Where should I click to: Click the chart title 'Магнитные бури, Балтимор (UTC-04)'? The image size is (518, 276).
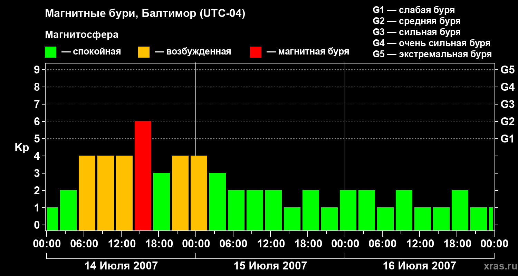[x=145, y=14]
